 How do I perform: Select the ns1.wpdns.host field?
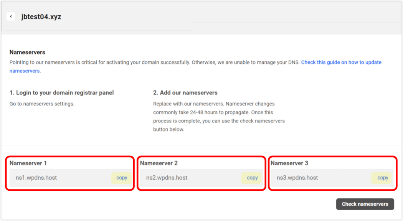(x=58, y=178)
